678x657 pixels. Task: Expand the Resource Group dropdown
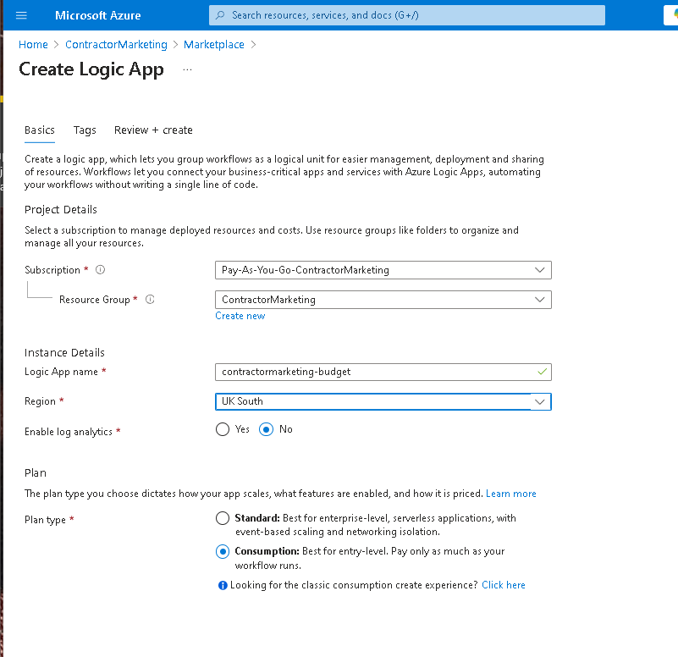pos(383,300)
